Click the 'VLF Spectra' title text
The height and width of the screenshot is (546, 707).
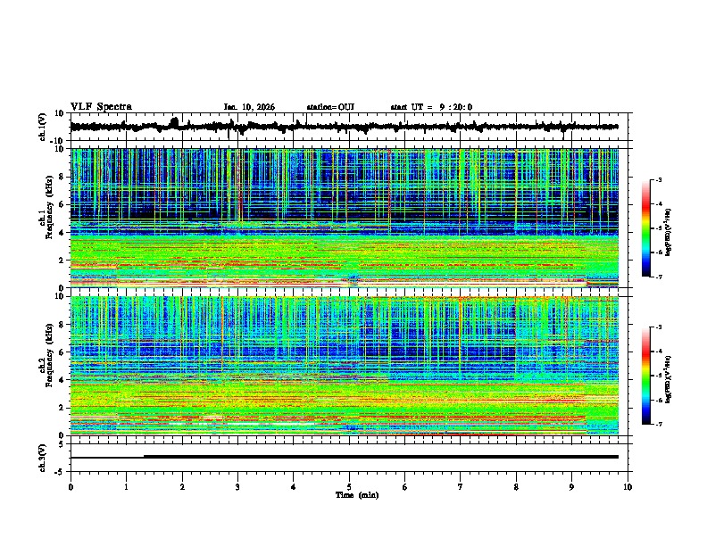(101, 107)
